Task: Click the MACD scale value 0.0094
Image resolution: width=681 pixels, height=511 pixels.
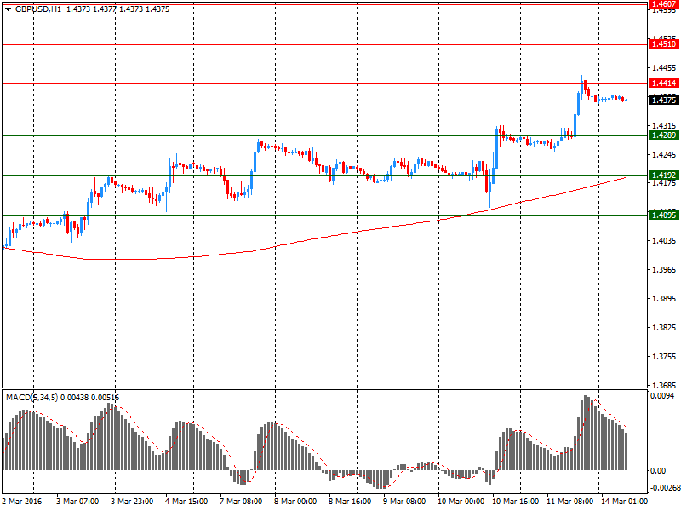Action: [x=662, y=396]
